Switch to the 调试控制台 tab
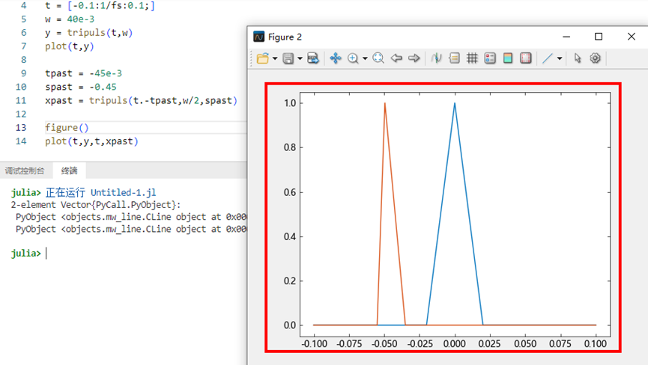648x365 pixels. point(25,171)
